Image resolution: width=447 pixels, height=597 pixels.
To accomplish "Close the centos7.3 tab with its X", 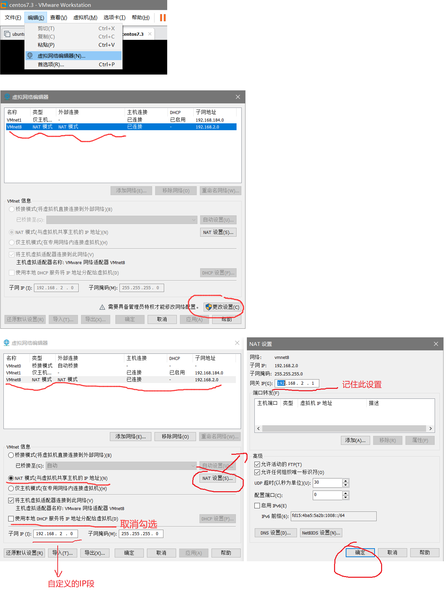I will pos(150,34).
